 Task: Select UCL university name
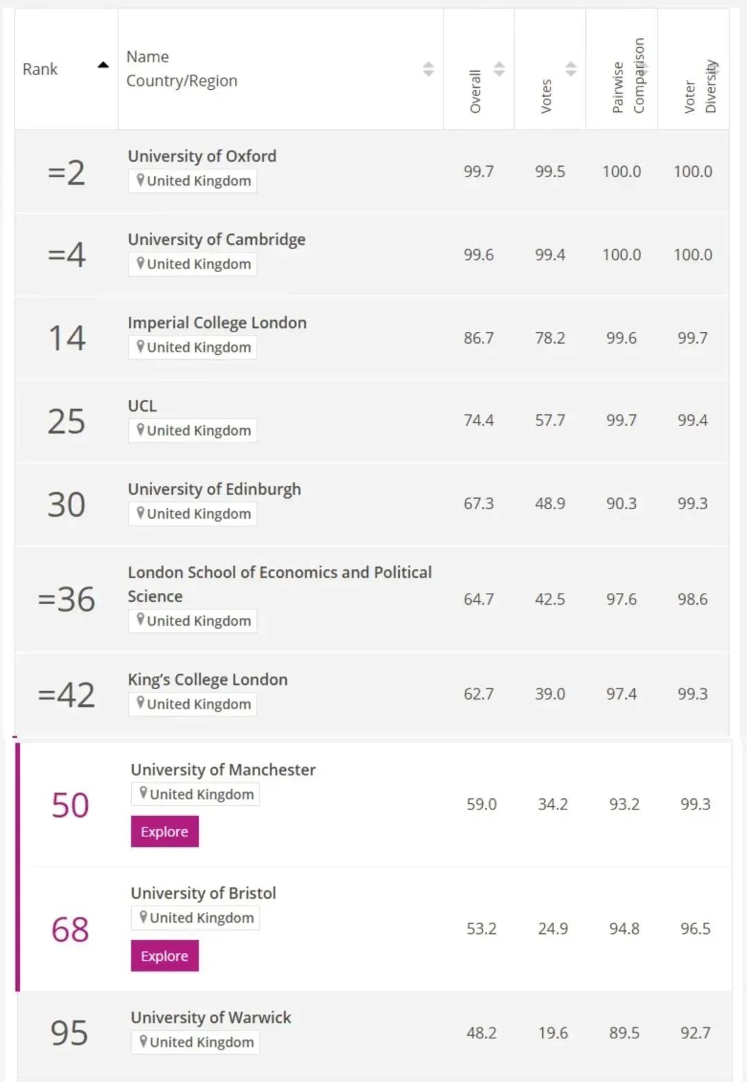(142, 406)
